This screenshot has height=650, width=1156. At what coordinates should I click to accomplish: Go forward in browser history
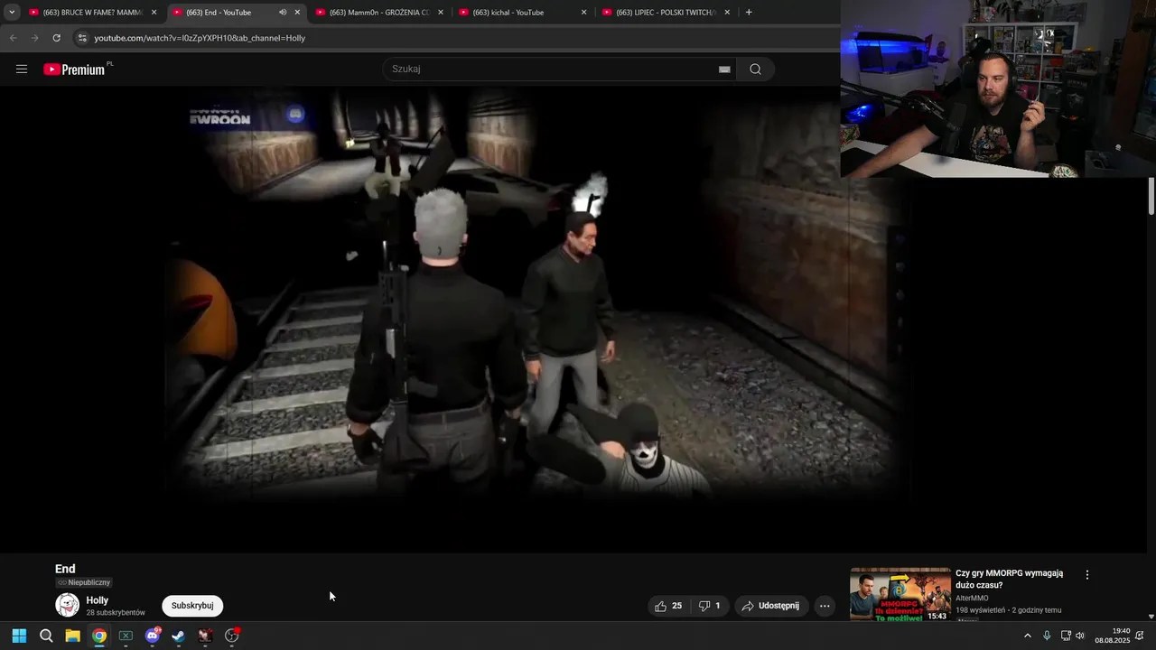[34, 38]
